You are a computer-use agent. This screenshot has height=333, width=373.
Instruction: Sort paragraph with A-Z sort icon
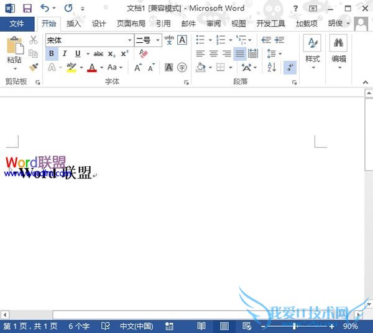tap(272, 67)
